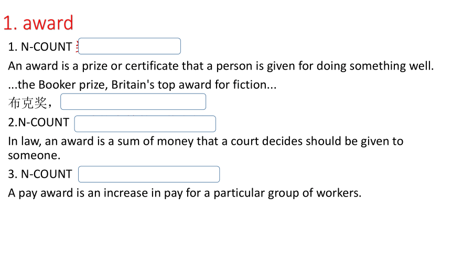Image resolution: width=451 pixels, height=253 pixels.
Task: Click the blank box beside "2.N-COUNT"
Action: pyautogui.click(x=145, y=124)
